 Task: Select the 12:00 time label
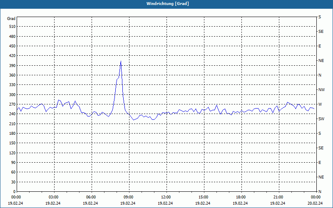166,197
